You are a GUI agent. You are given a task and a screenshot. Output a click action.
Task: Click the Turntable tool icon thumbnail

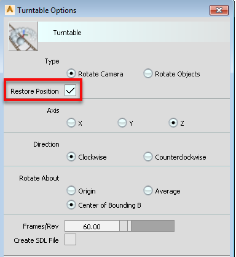23,36
